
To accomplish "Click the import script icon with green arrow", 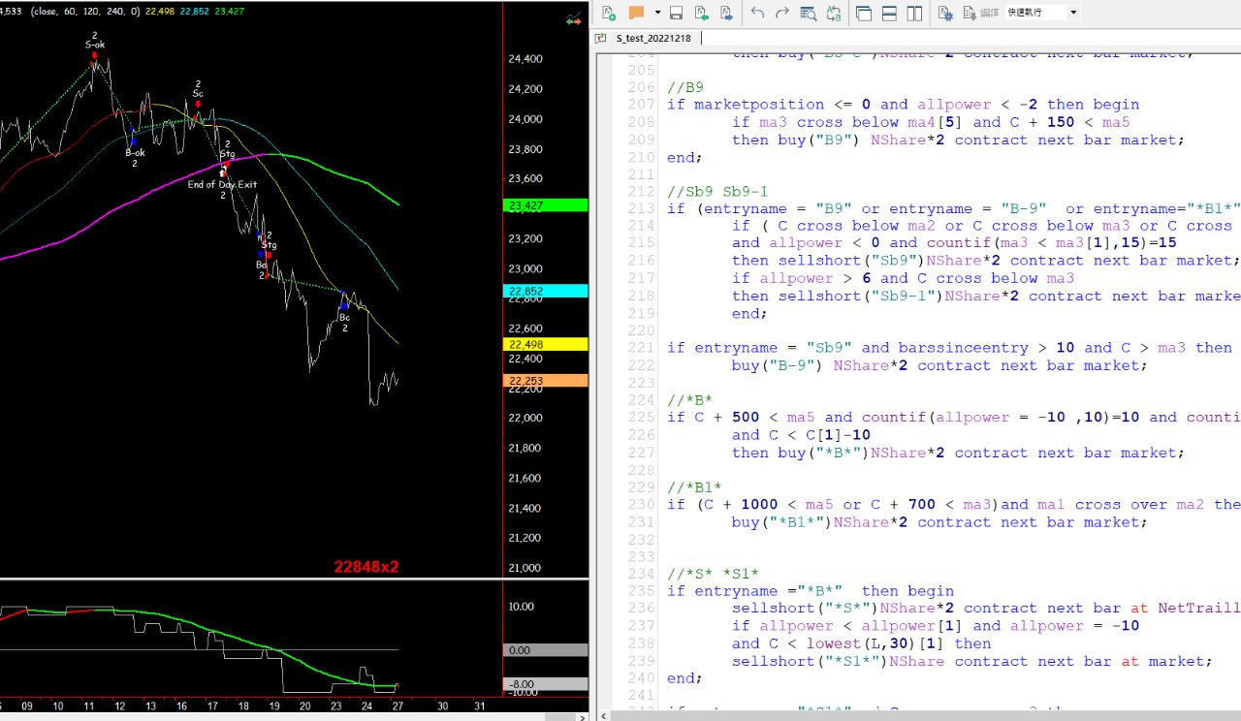I will point(701,13).
